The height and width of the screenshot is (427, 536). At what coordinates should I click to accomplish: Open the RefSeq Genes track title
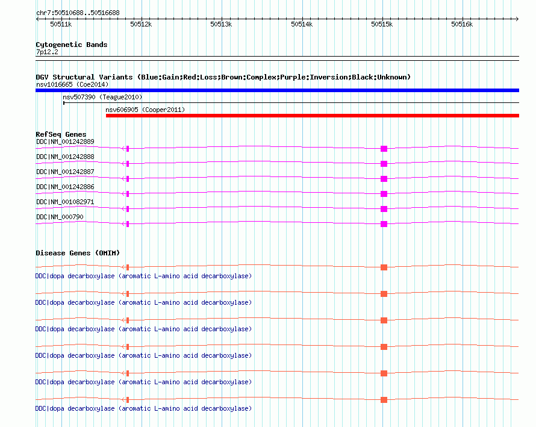click(61, 134)
